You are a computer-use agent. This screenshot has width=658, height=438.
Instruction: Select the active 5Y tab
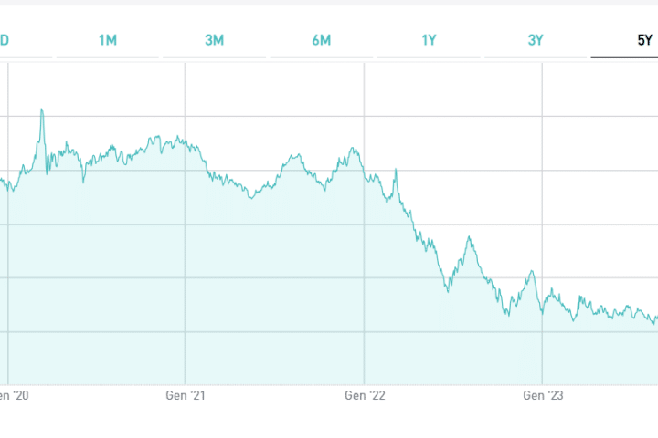(643, 39)
